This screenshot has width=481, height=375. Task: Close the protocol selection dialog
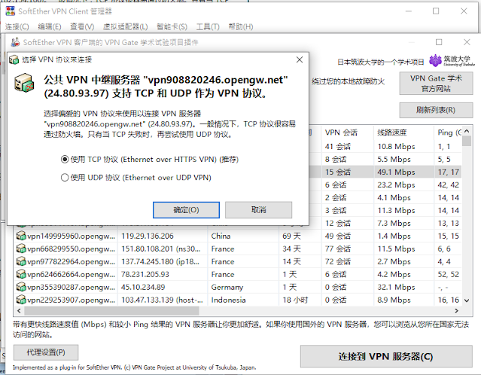tap(300, 59)
